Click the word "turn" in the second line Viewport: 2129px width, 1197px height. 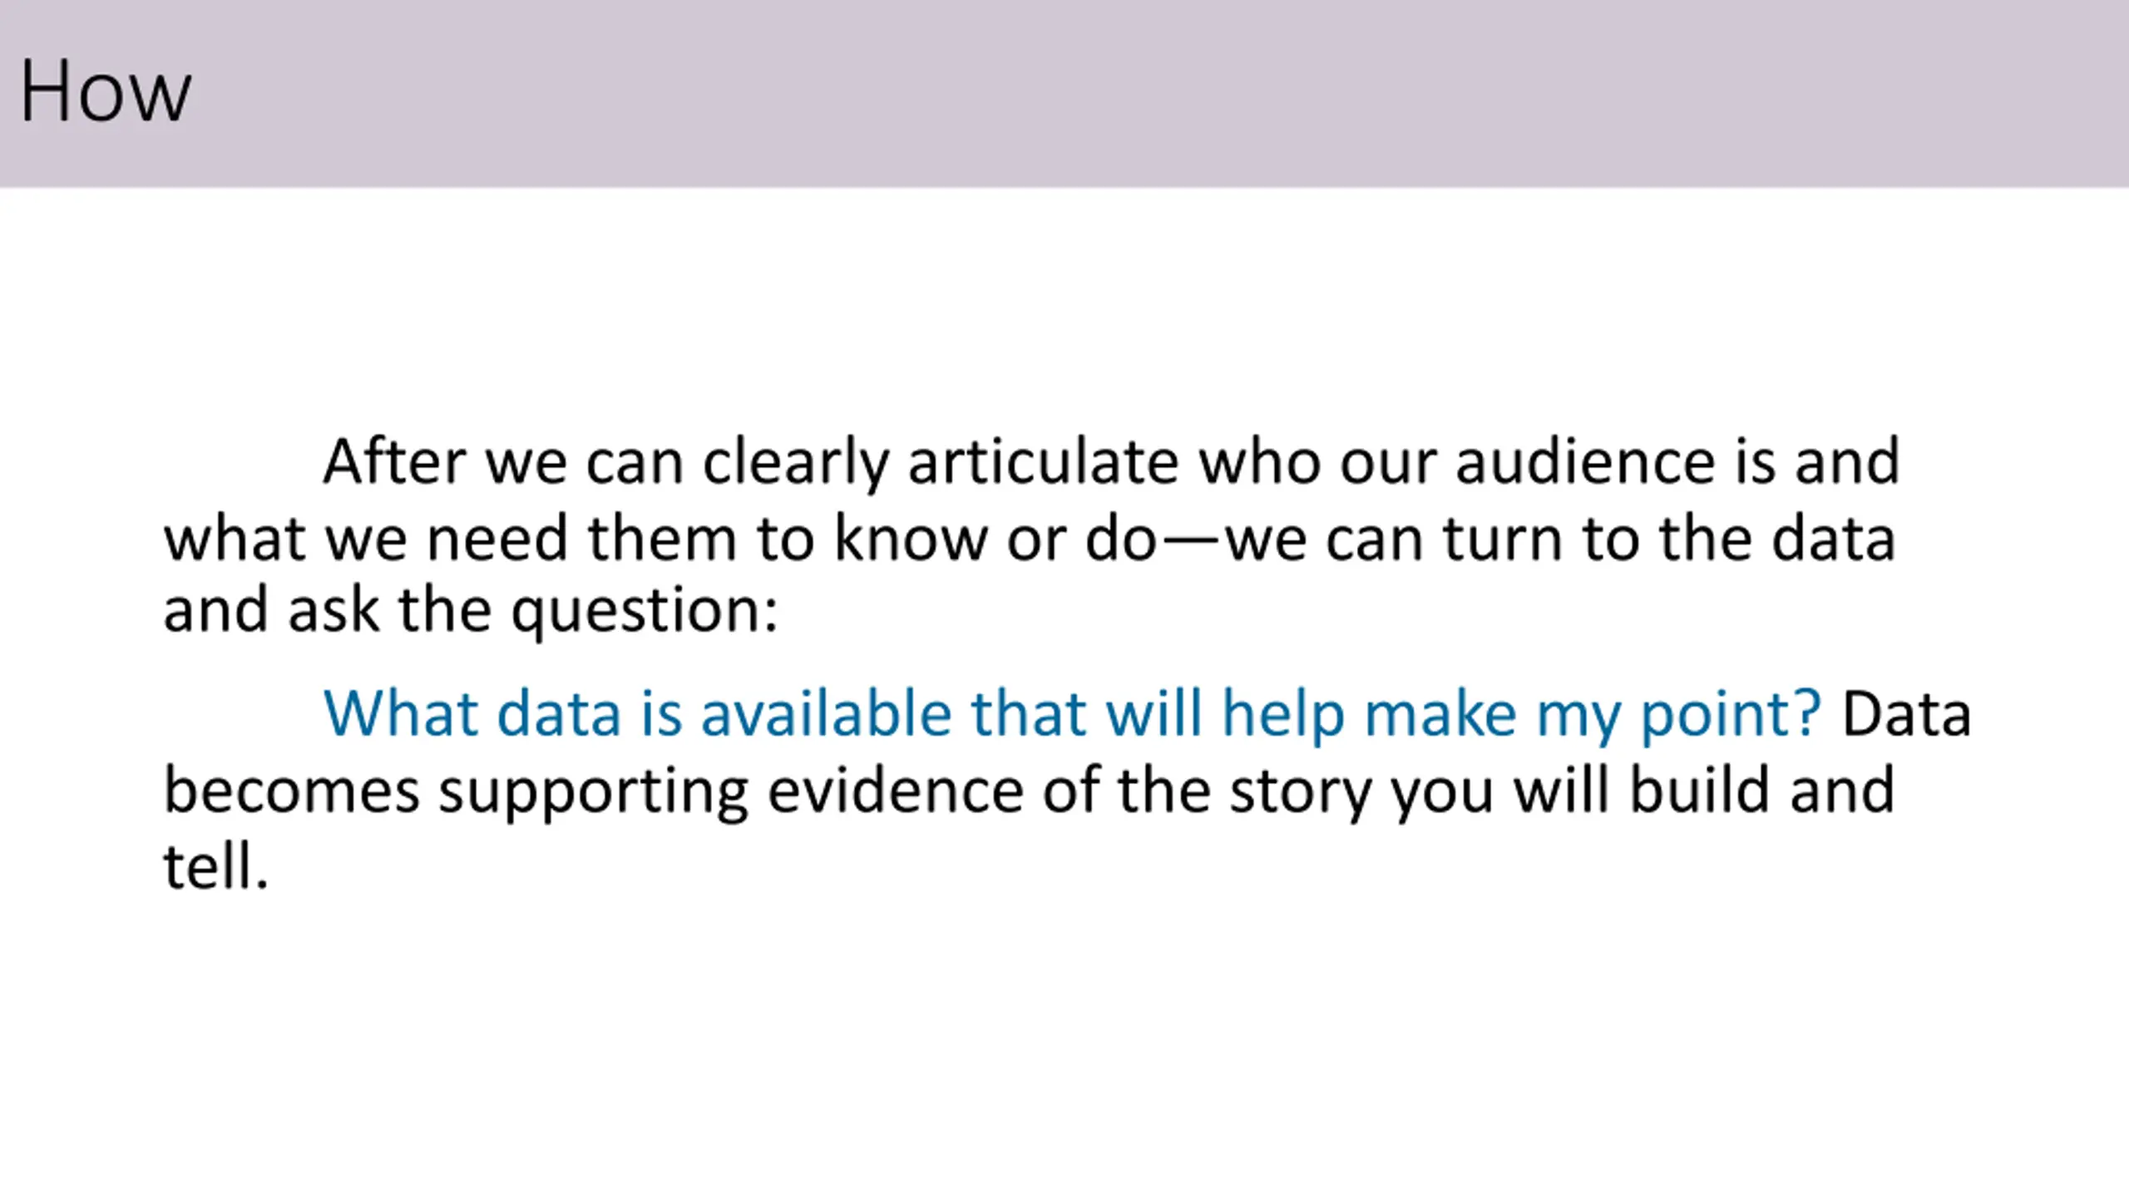click(x=1502, y=539)
